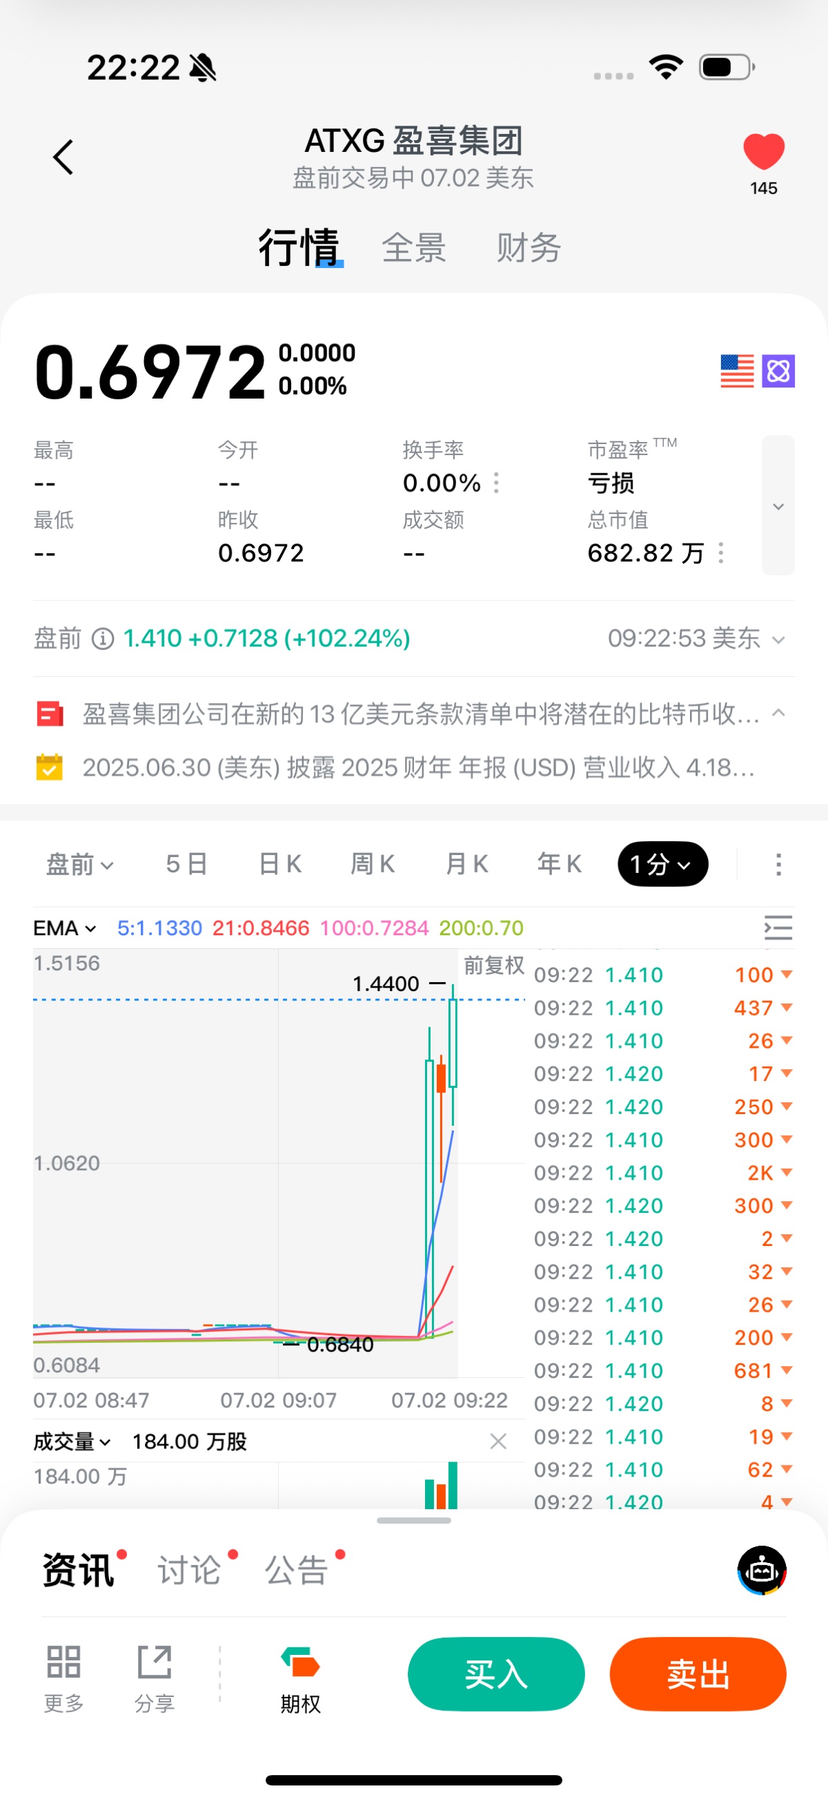Collapse the news headline chevron
This screenshot has width=828, height=1802.
(778, 713)
